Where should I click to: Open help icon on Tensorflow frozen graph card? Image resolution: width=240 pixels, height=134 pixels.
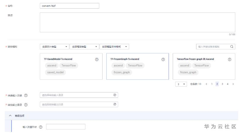click(x=230, y=59)
